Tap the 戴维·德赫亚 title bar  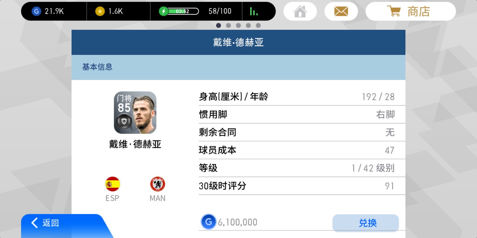[x=238, y=43]
